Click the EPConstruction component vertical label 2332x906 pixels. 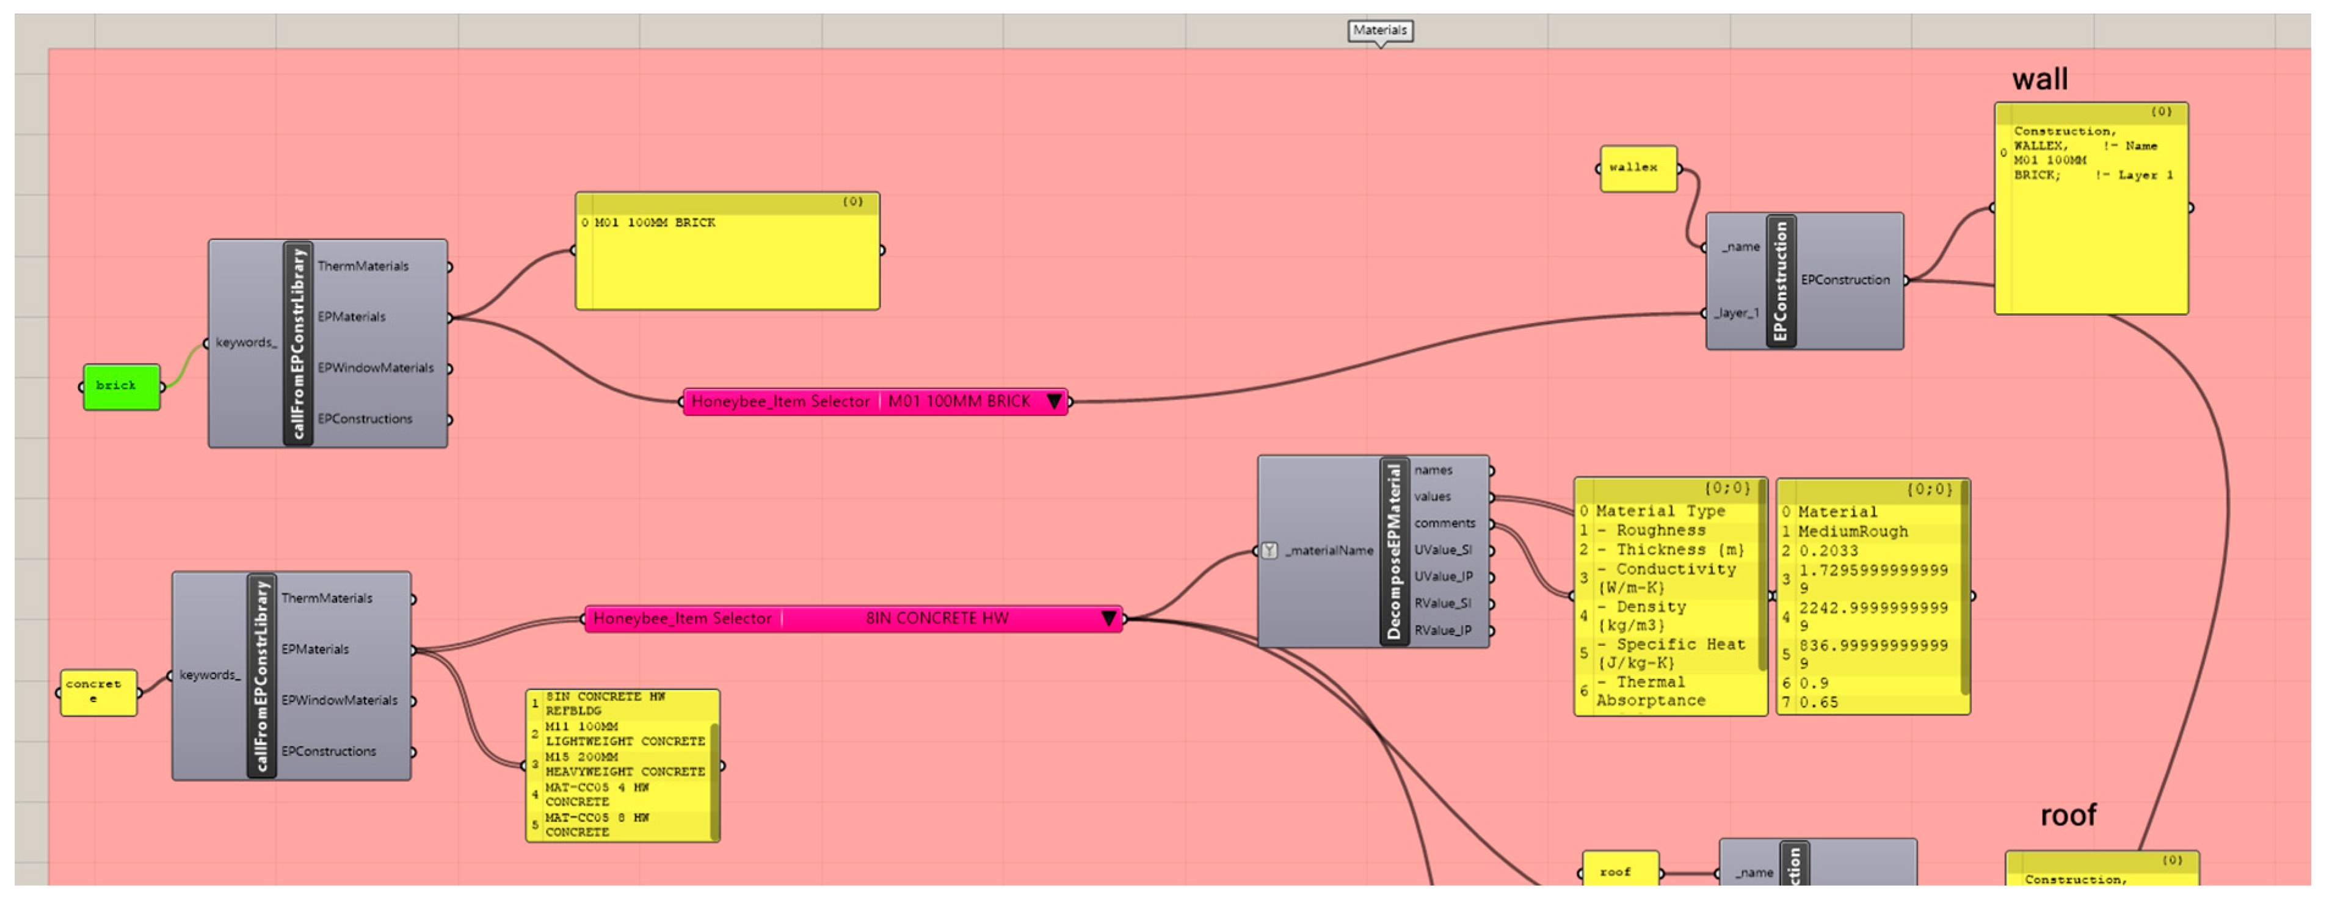tap(1781, 281)
